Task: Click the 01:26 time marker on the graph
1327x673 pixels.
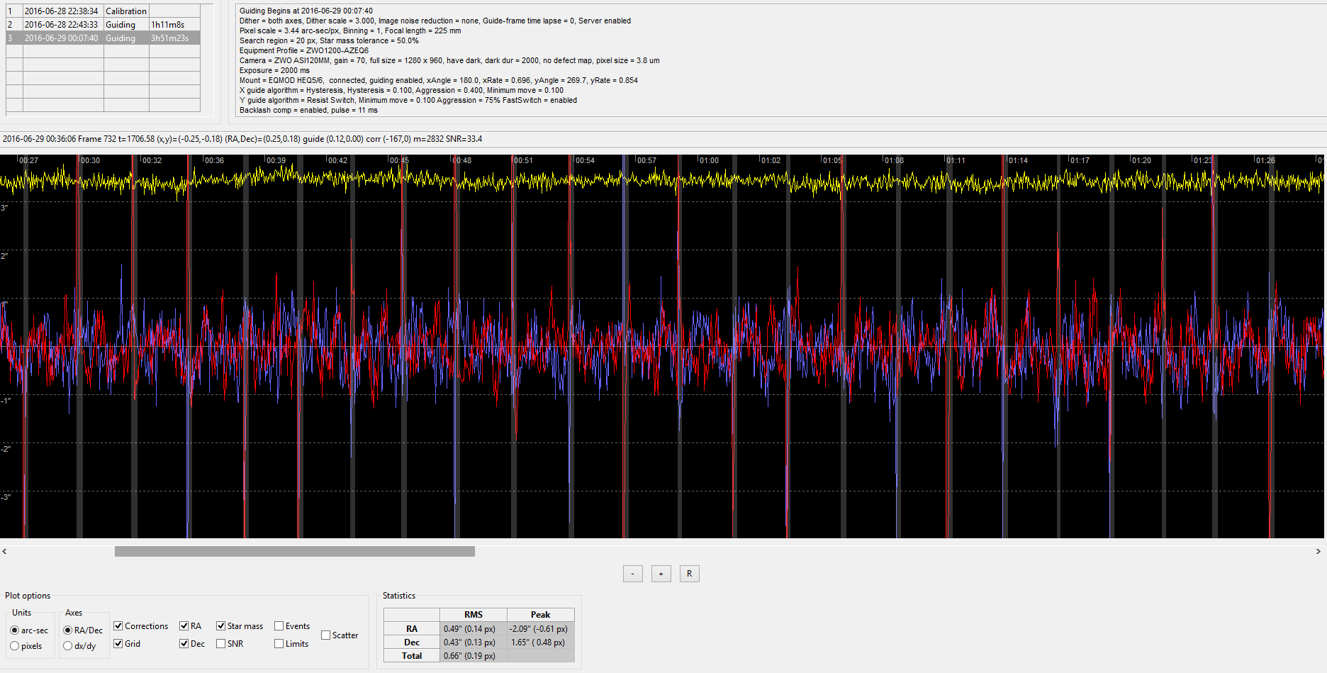Action: [x=1265, y=160]
